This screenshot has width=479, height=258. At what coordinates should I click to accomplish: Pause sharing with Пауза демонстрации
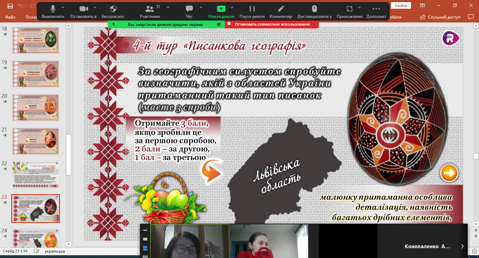[252, 12]
